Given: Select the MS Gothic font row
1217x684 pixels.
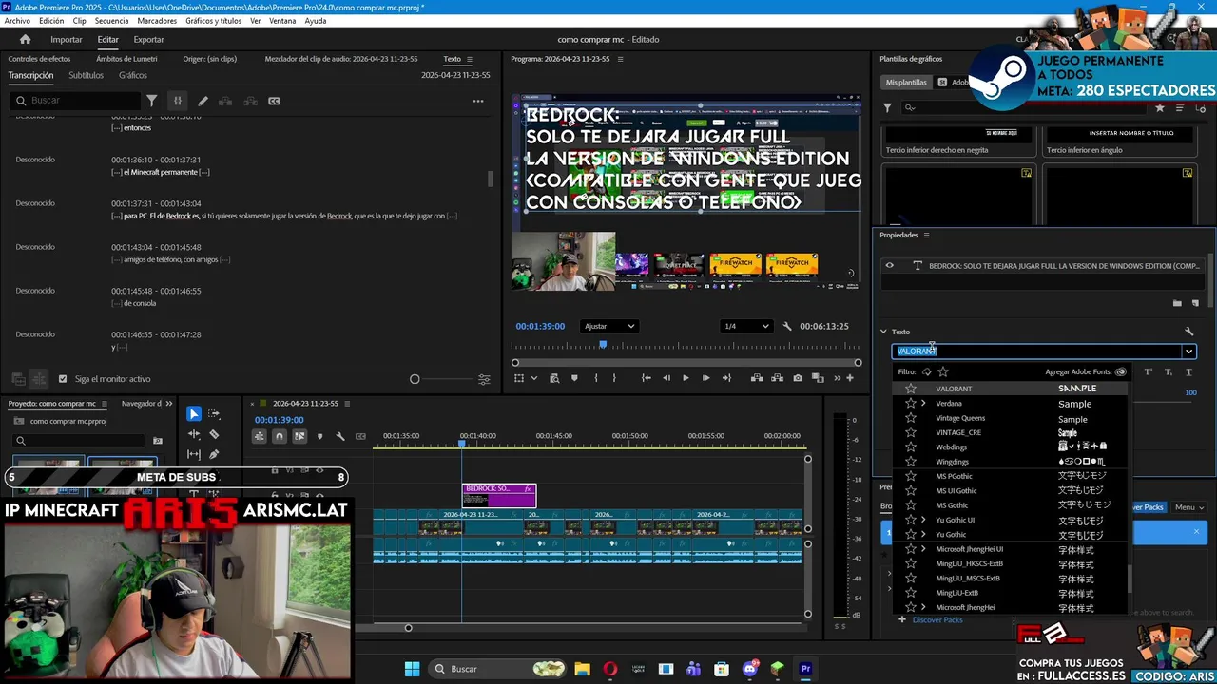Looking at the screenshot, I should coord(1010,505).
